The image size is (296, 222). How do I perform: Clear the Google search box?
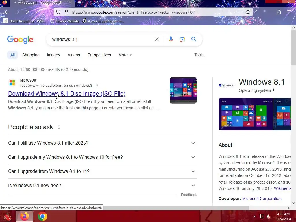156,39
